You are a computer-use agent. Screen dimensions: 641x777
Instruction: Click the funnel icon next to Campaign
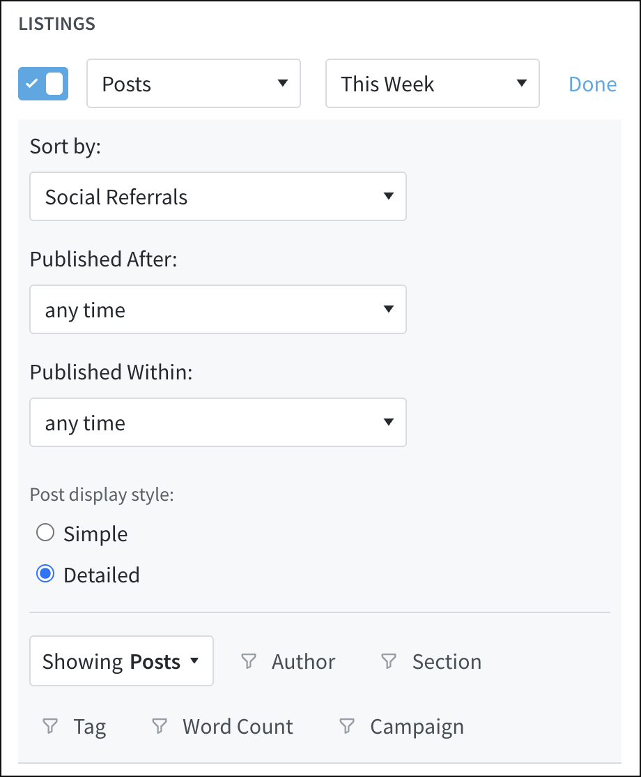click(x=346, y=726)
